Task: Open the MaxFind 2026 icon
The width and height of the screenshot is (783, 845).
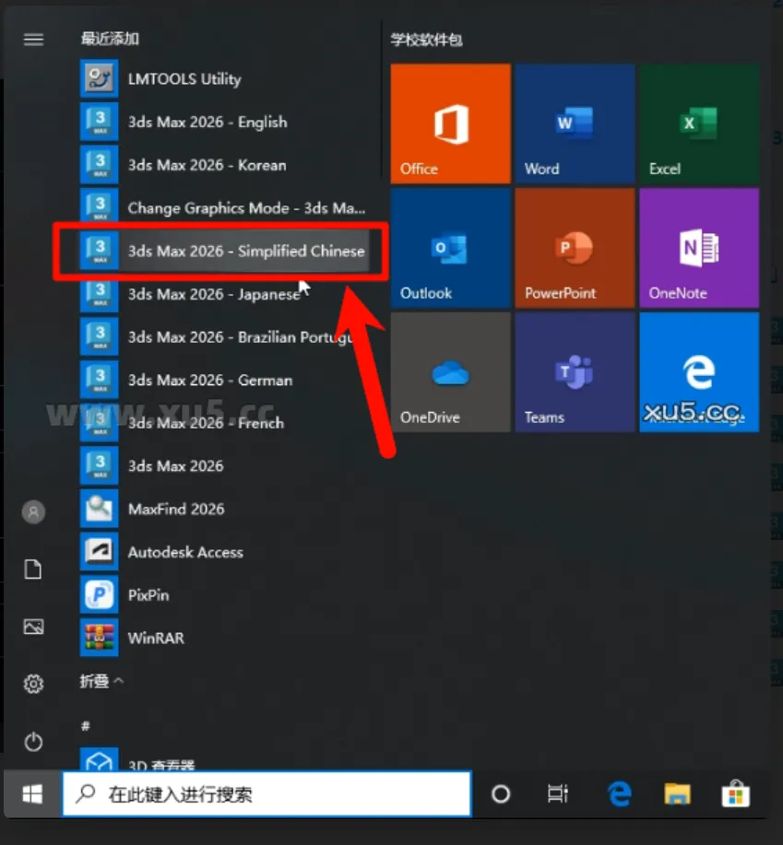Action: pyautogui.click(x=100, y=509)
